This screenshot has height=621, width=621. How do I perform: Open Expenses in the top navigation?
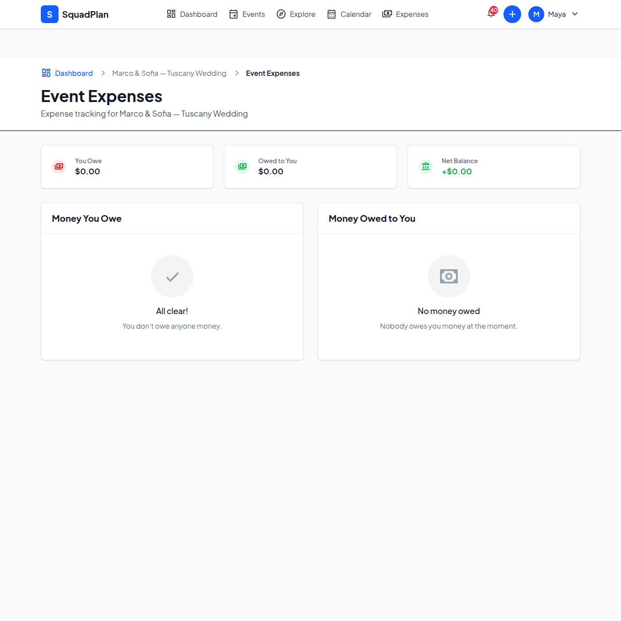click(405, 14)
